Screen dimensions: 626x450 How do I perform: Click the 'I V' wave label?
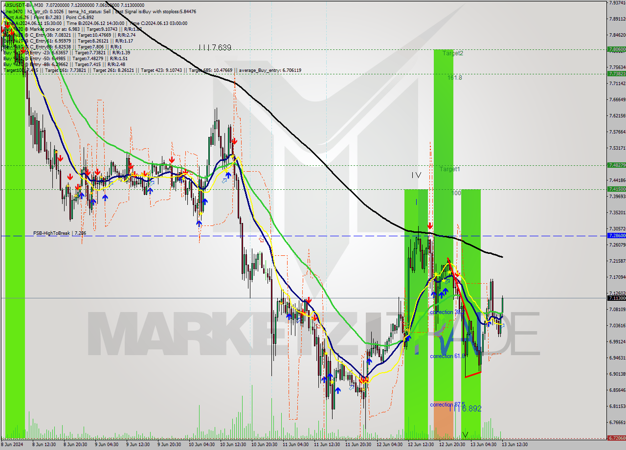click(x=416, y=175)
